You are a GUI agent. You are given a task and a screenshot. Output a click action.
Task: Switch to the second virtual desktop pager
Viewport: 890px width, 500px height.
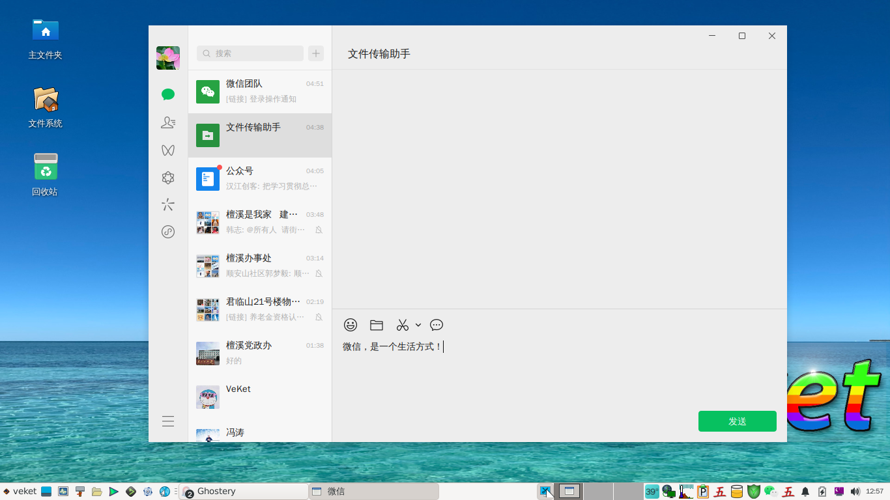[x=598, y=492]
